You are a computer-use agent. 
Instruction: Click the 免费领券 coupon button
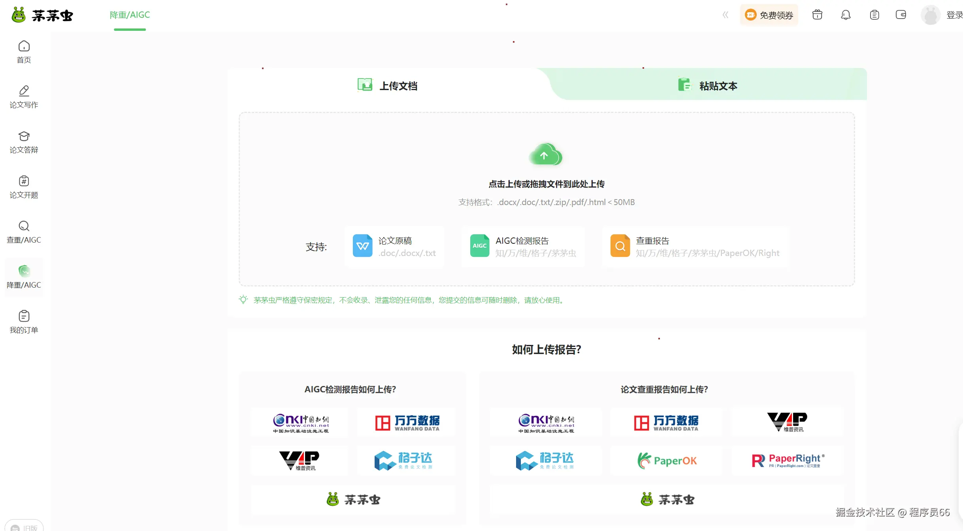(769, 15)
